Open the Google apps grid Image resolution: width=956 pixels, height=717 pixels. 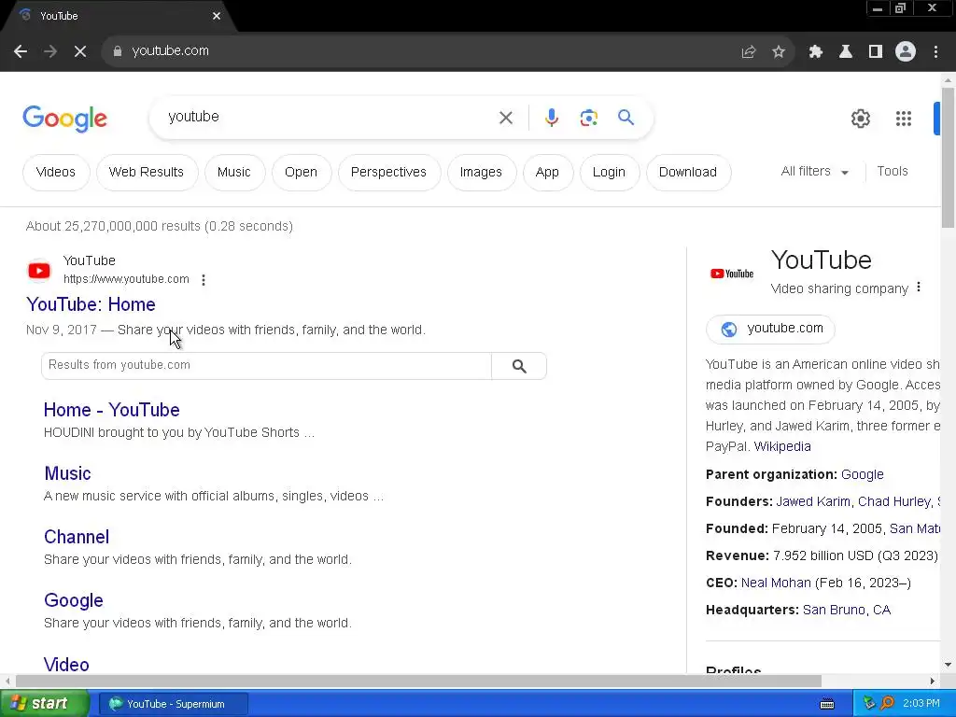click(904, 119)
